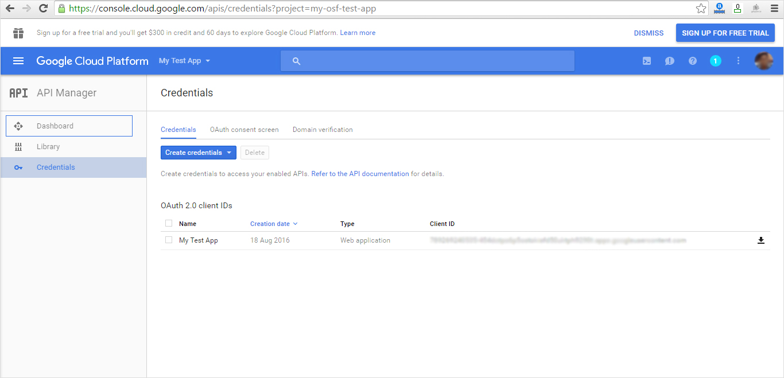Open the Learn more link
Image resolution: width=784 pixels, height=378 pixels.
[x=358, y=33]
